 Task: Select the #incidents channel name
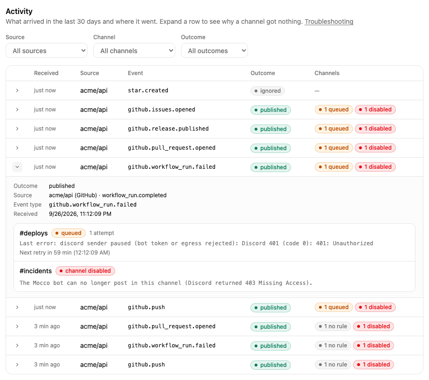tap(35, 271)
